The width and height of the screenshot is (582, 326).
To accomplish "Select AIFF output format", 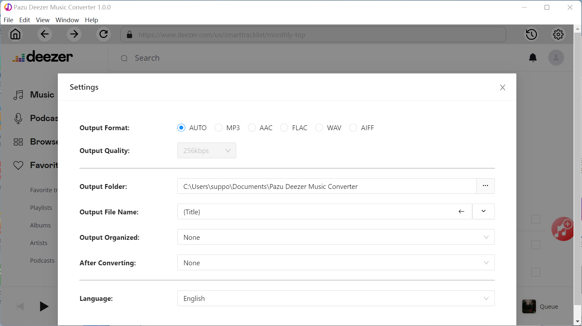I will 353,128.
